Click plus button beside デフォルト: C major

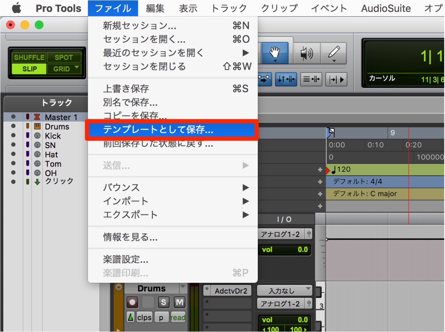click(x=320, y=194)
